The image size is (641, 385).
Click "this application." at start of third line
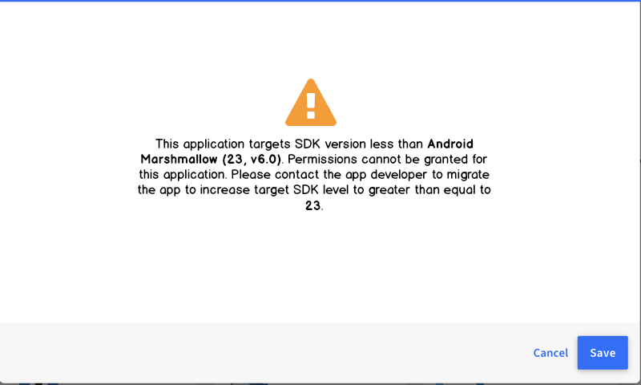(x=183, y=175)
